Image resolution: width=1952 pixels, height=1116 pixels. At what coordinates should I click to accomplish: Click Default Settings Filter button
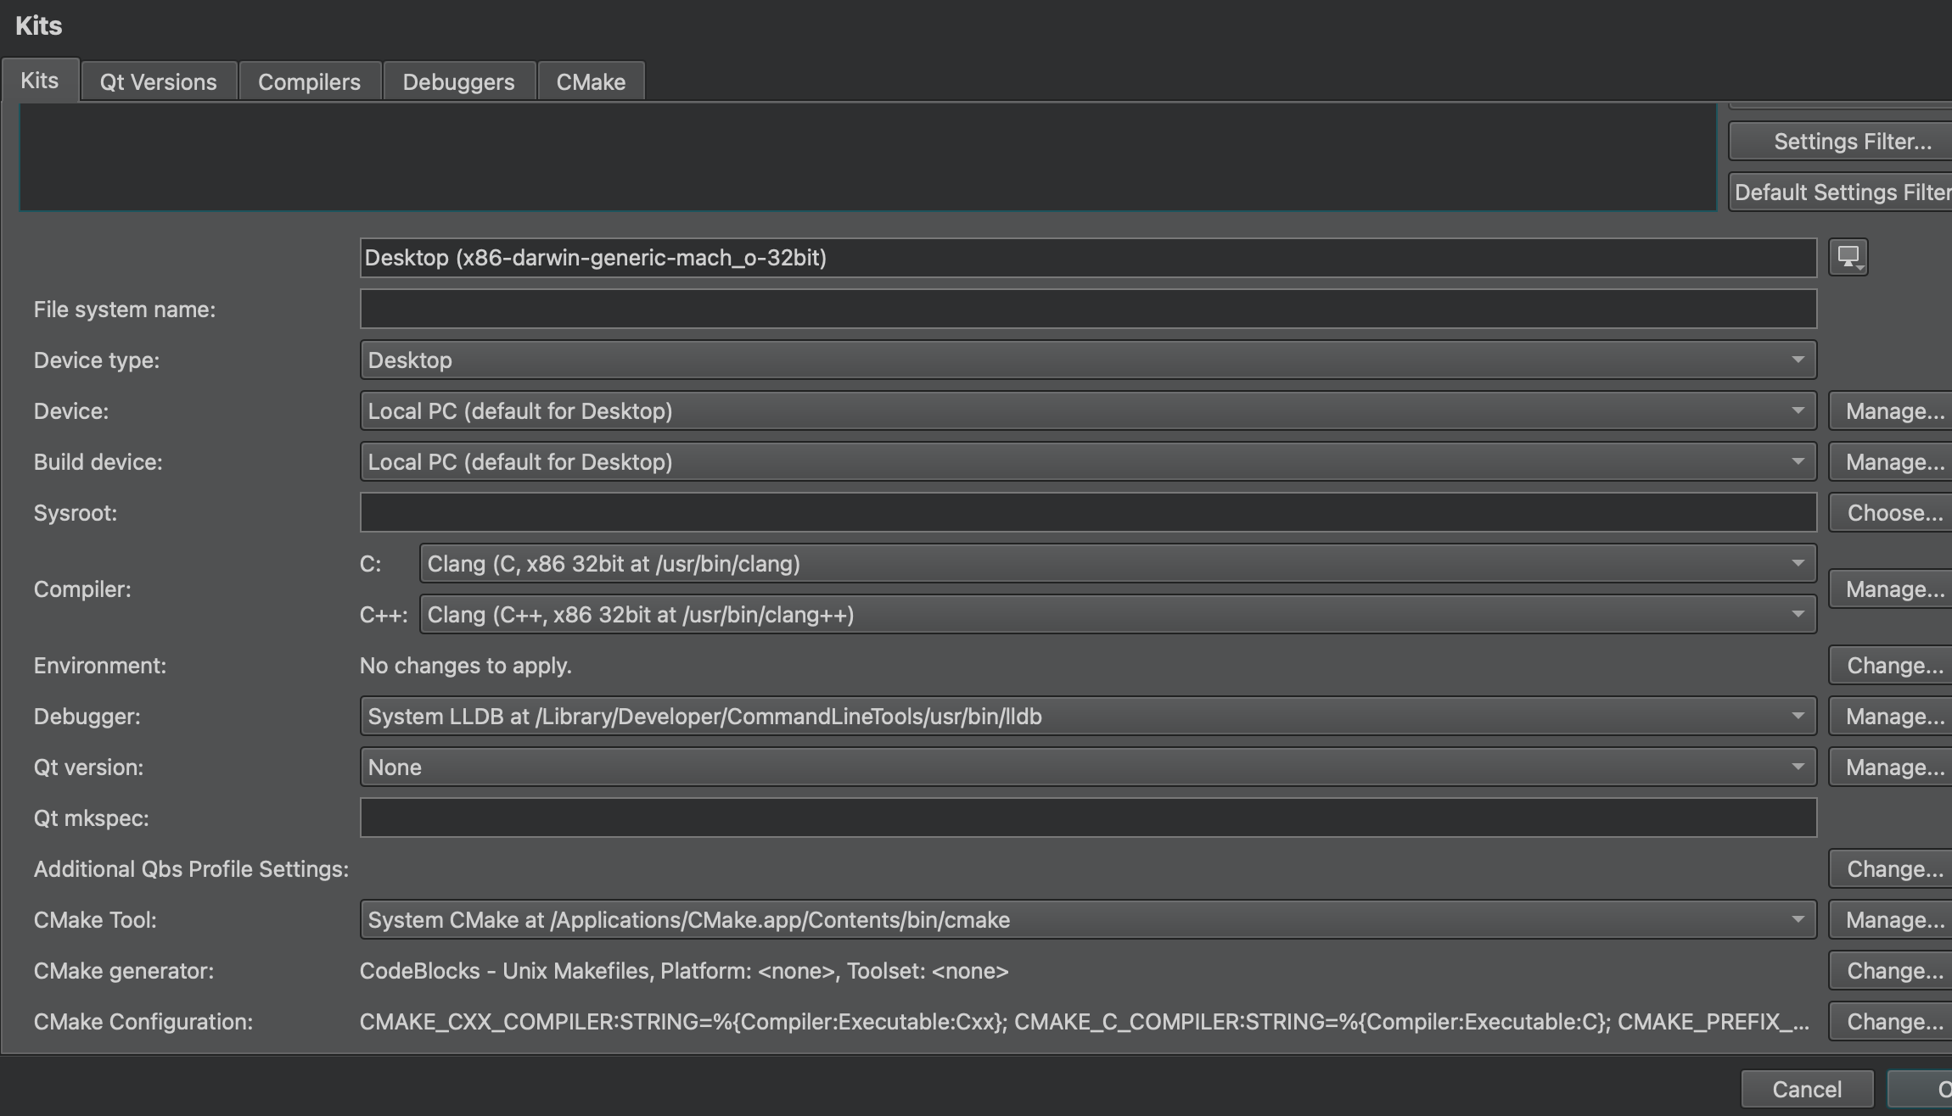[1842, 192]
